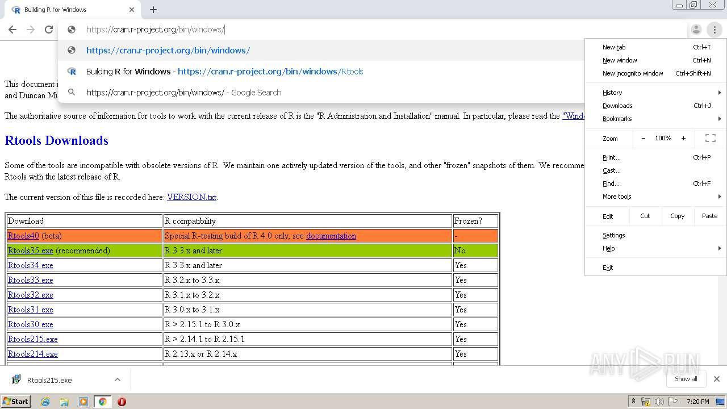727x409 pixels.
Task: Open File Explorer from the taskbar
Action: [64, 402]
